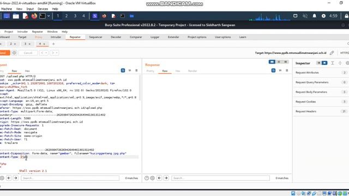Open the Window menu in Burp Suite
Screen dimensions: 349x196
52,32
